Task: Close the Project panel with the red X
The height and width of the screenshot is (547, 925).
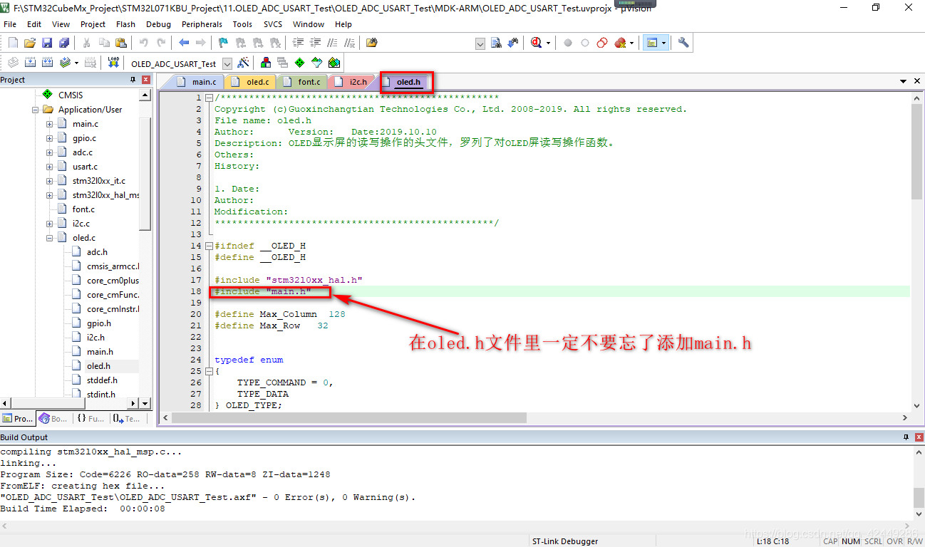Action: tap(146, 80)
